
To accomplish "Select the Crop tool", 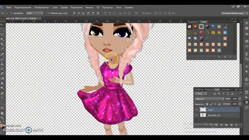I will point(2,44).
